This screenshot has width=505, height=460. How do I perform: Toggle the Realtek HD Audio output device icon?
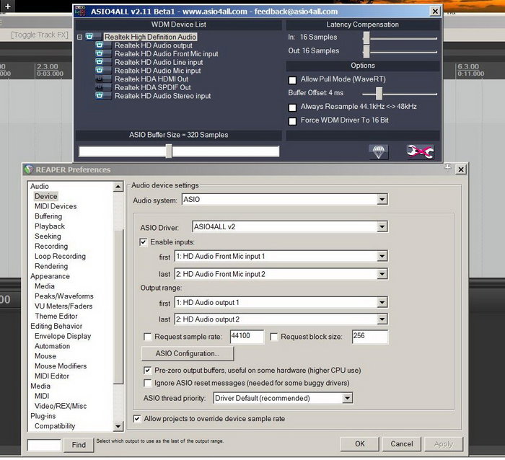point(99,45)
